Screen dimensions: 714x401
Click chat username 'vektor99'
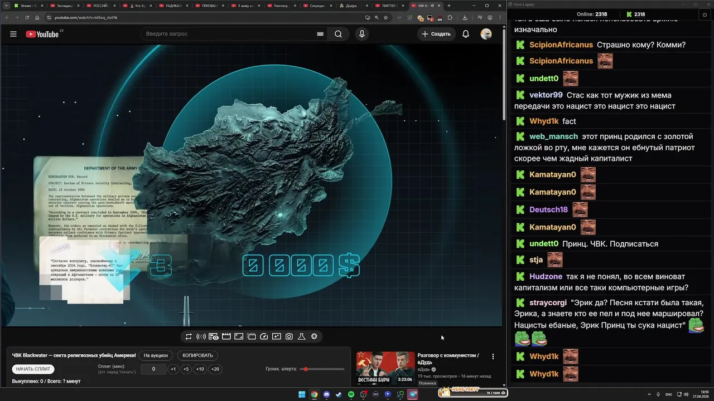click(x=546, y=95)
